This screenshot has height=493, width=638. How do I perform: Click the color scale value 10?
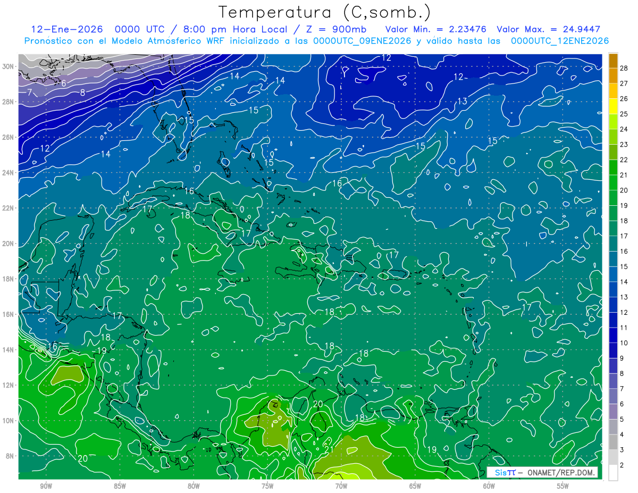click(x=624, y=343)
